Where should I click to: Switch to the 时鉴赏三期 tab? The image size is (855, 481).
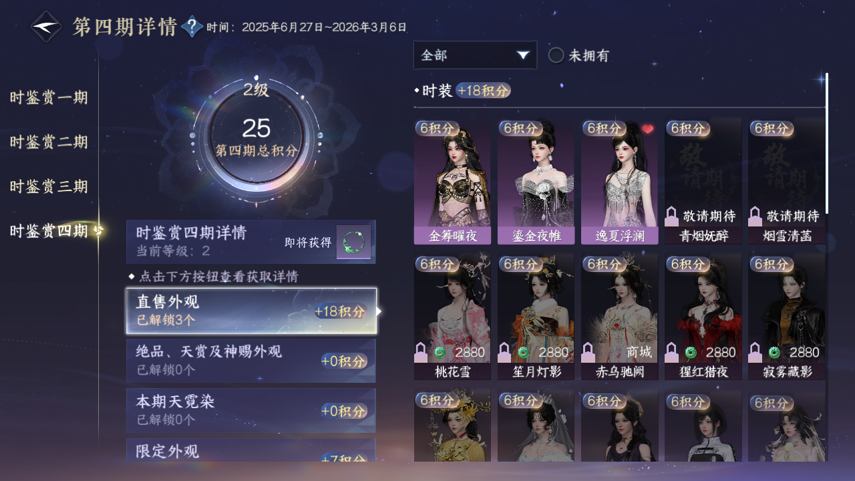49,186
